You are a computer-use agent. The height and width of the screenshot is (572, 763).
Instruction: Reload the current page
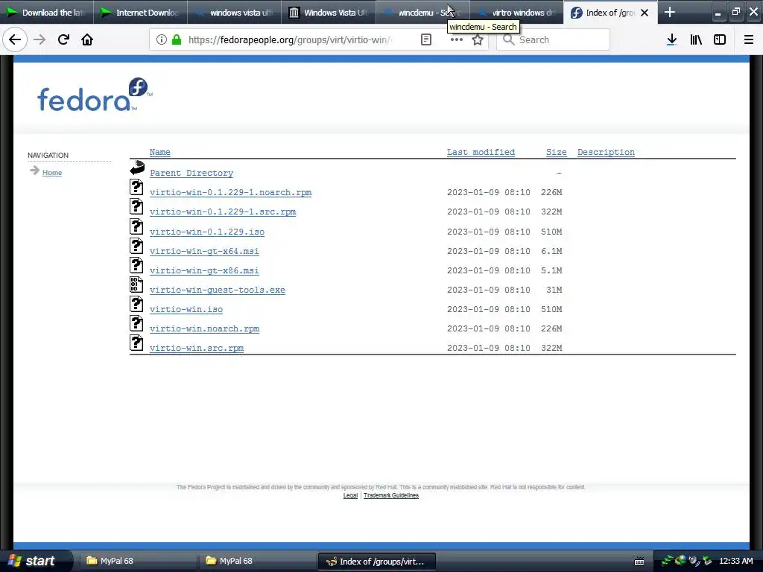coord(63,39)
